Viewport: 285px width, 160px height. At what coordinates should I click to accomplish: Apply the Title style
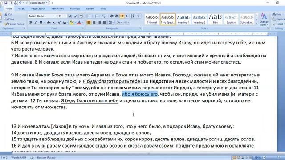pos(215,19)
